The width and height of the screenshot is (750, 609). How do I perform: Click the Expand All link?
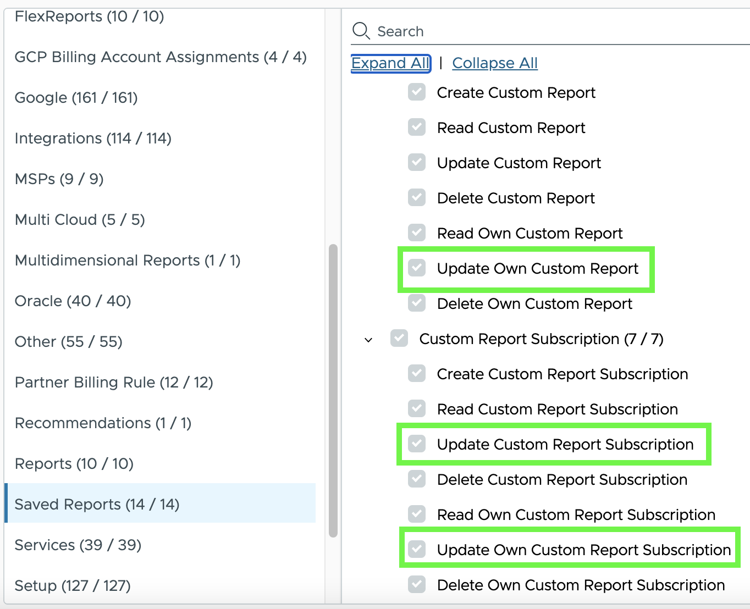pyautogui.click(x=390, y=63)
